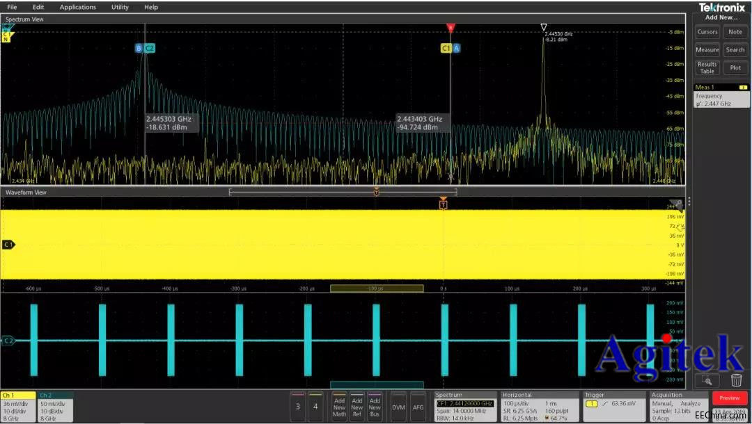Click the date and time badge
Viewport: 752px width, 424px height.
(x=729, y=414)
